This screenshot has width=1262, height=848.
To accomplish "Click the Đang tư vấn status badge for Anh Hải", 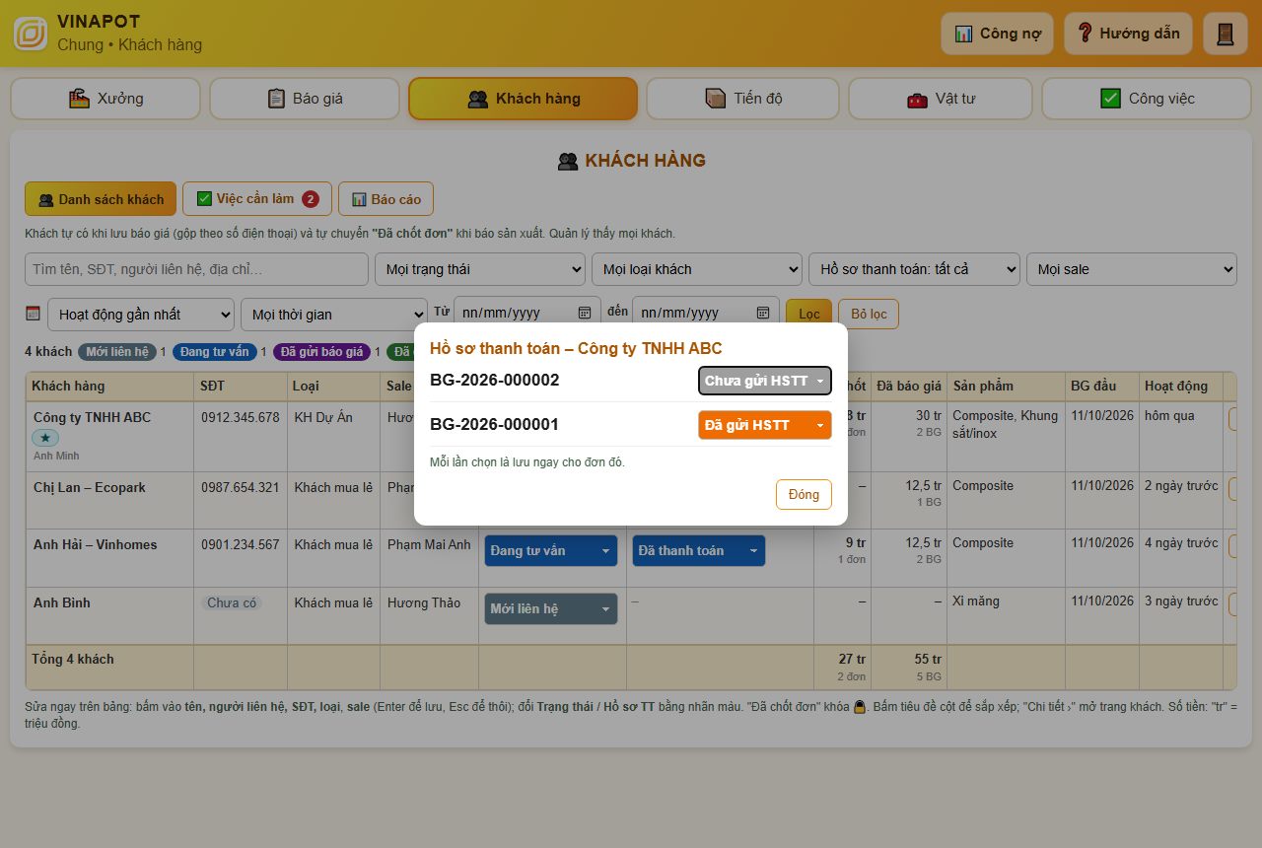I will (x=550, y=551).
